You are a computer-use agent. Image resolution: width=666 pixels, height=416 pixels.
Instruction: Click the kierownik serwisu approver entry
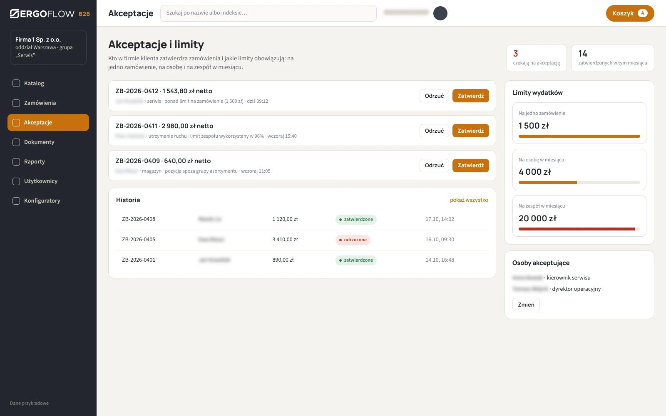(552, 277)
